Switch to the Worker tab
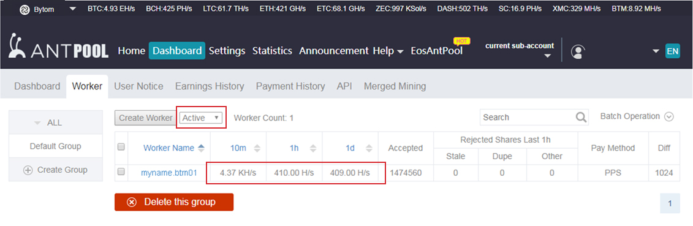Viewport: 693px width, 226px height. pyautogui.click(x=87, y=86)
